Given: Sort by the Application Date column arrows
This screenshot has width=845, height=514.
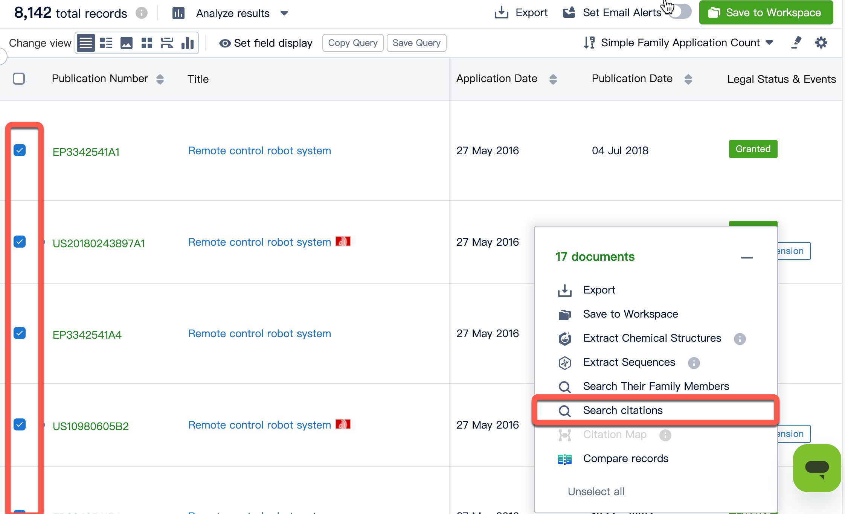Looking at the screenshot, I should coord(553,79).
